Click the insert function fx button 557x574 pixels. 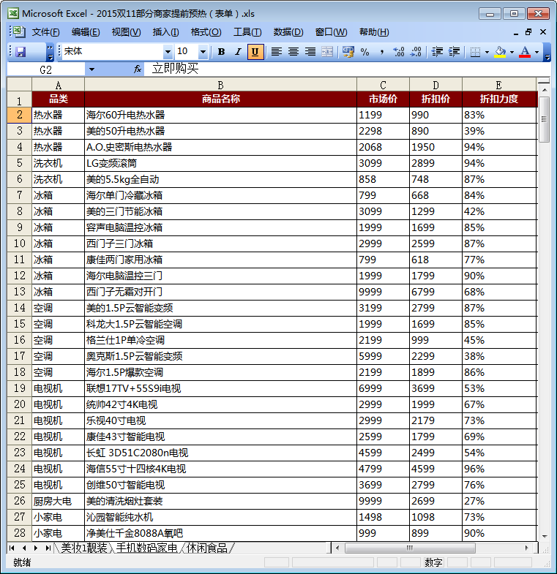(x=138, y=69)
